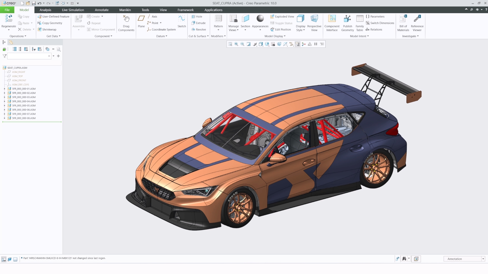Open the Family Table
Viewport: 488px width, 274px height.
tap(360, 23)
